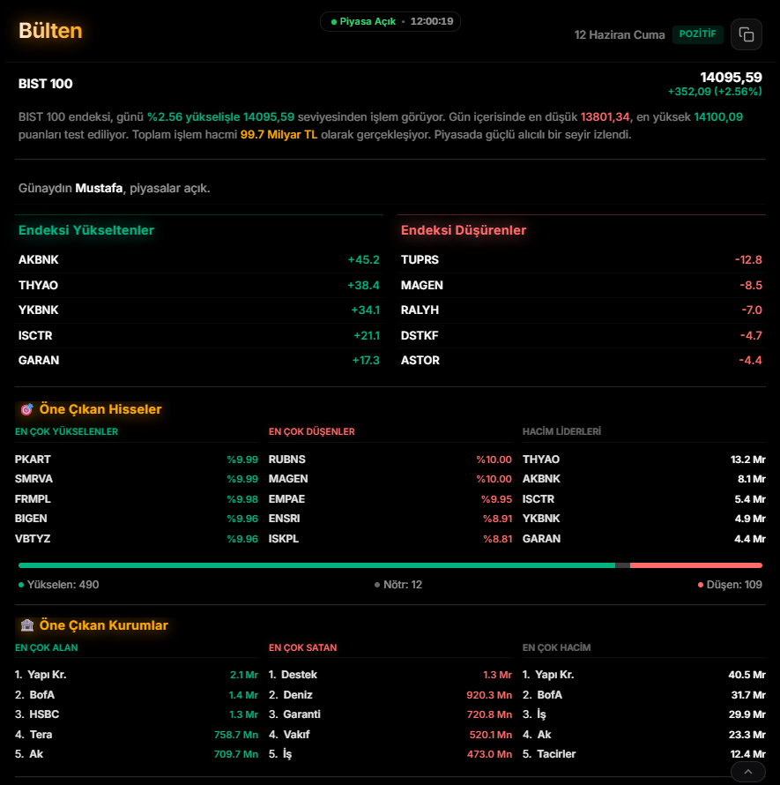Viewport: 780px width, 785px height.
Task: Click the EN ÇOK SATAN column header
Action: point(302,647)
